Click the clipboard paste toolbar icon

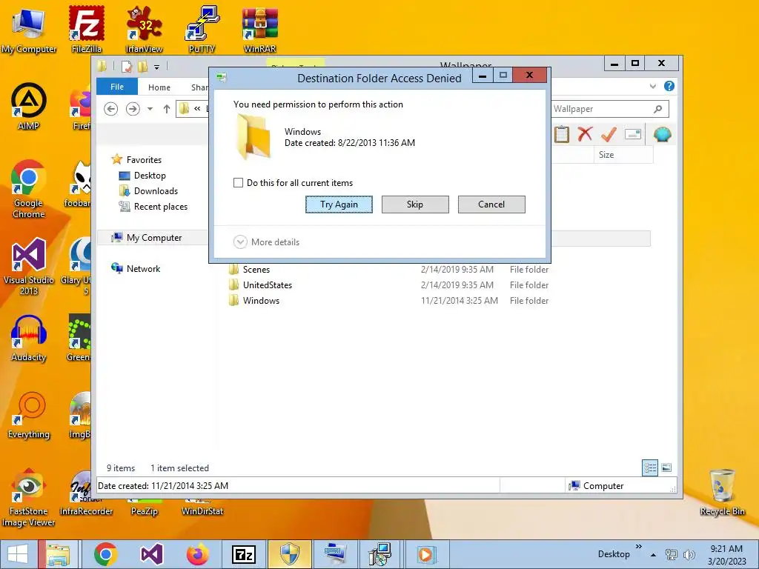[562, 134]
